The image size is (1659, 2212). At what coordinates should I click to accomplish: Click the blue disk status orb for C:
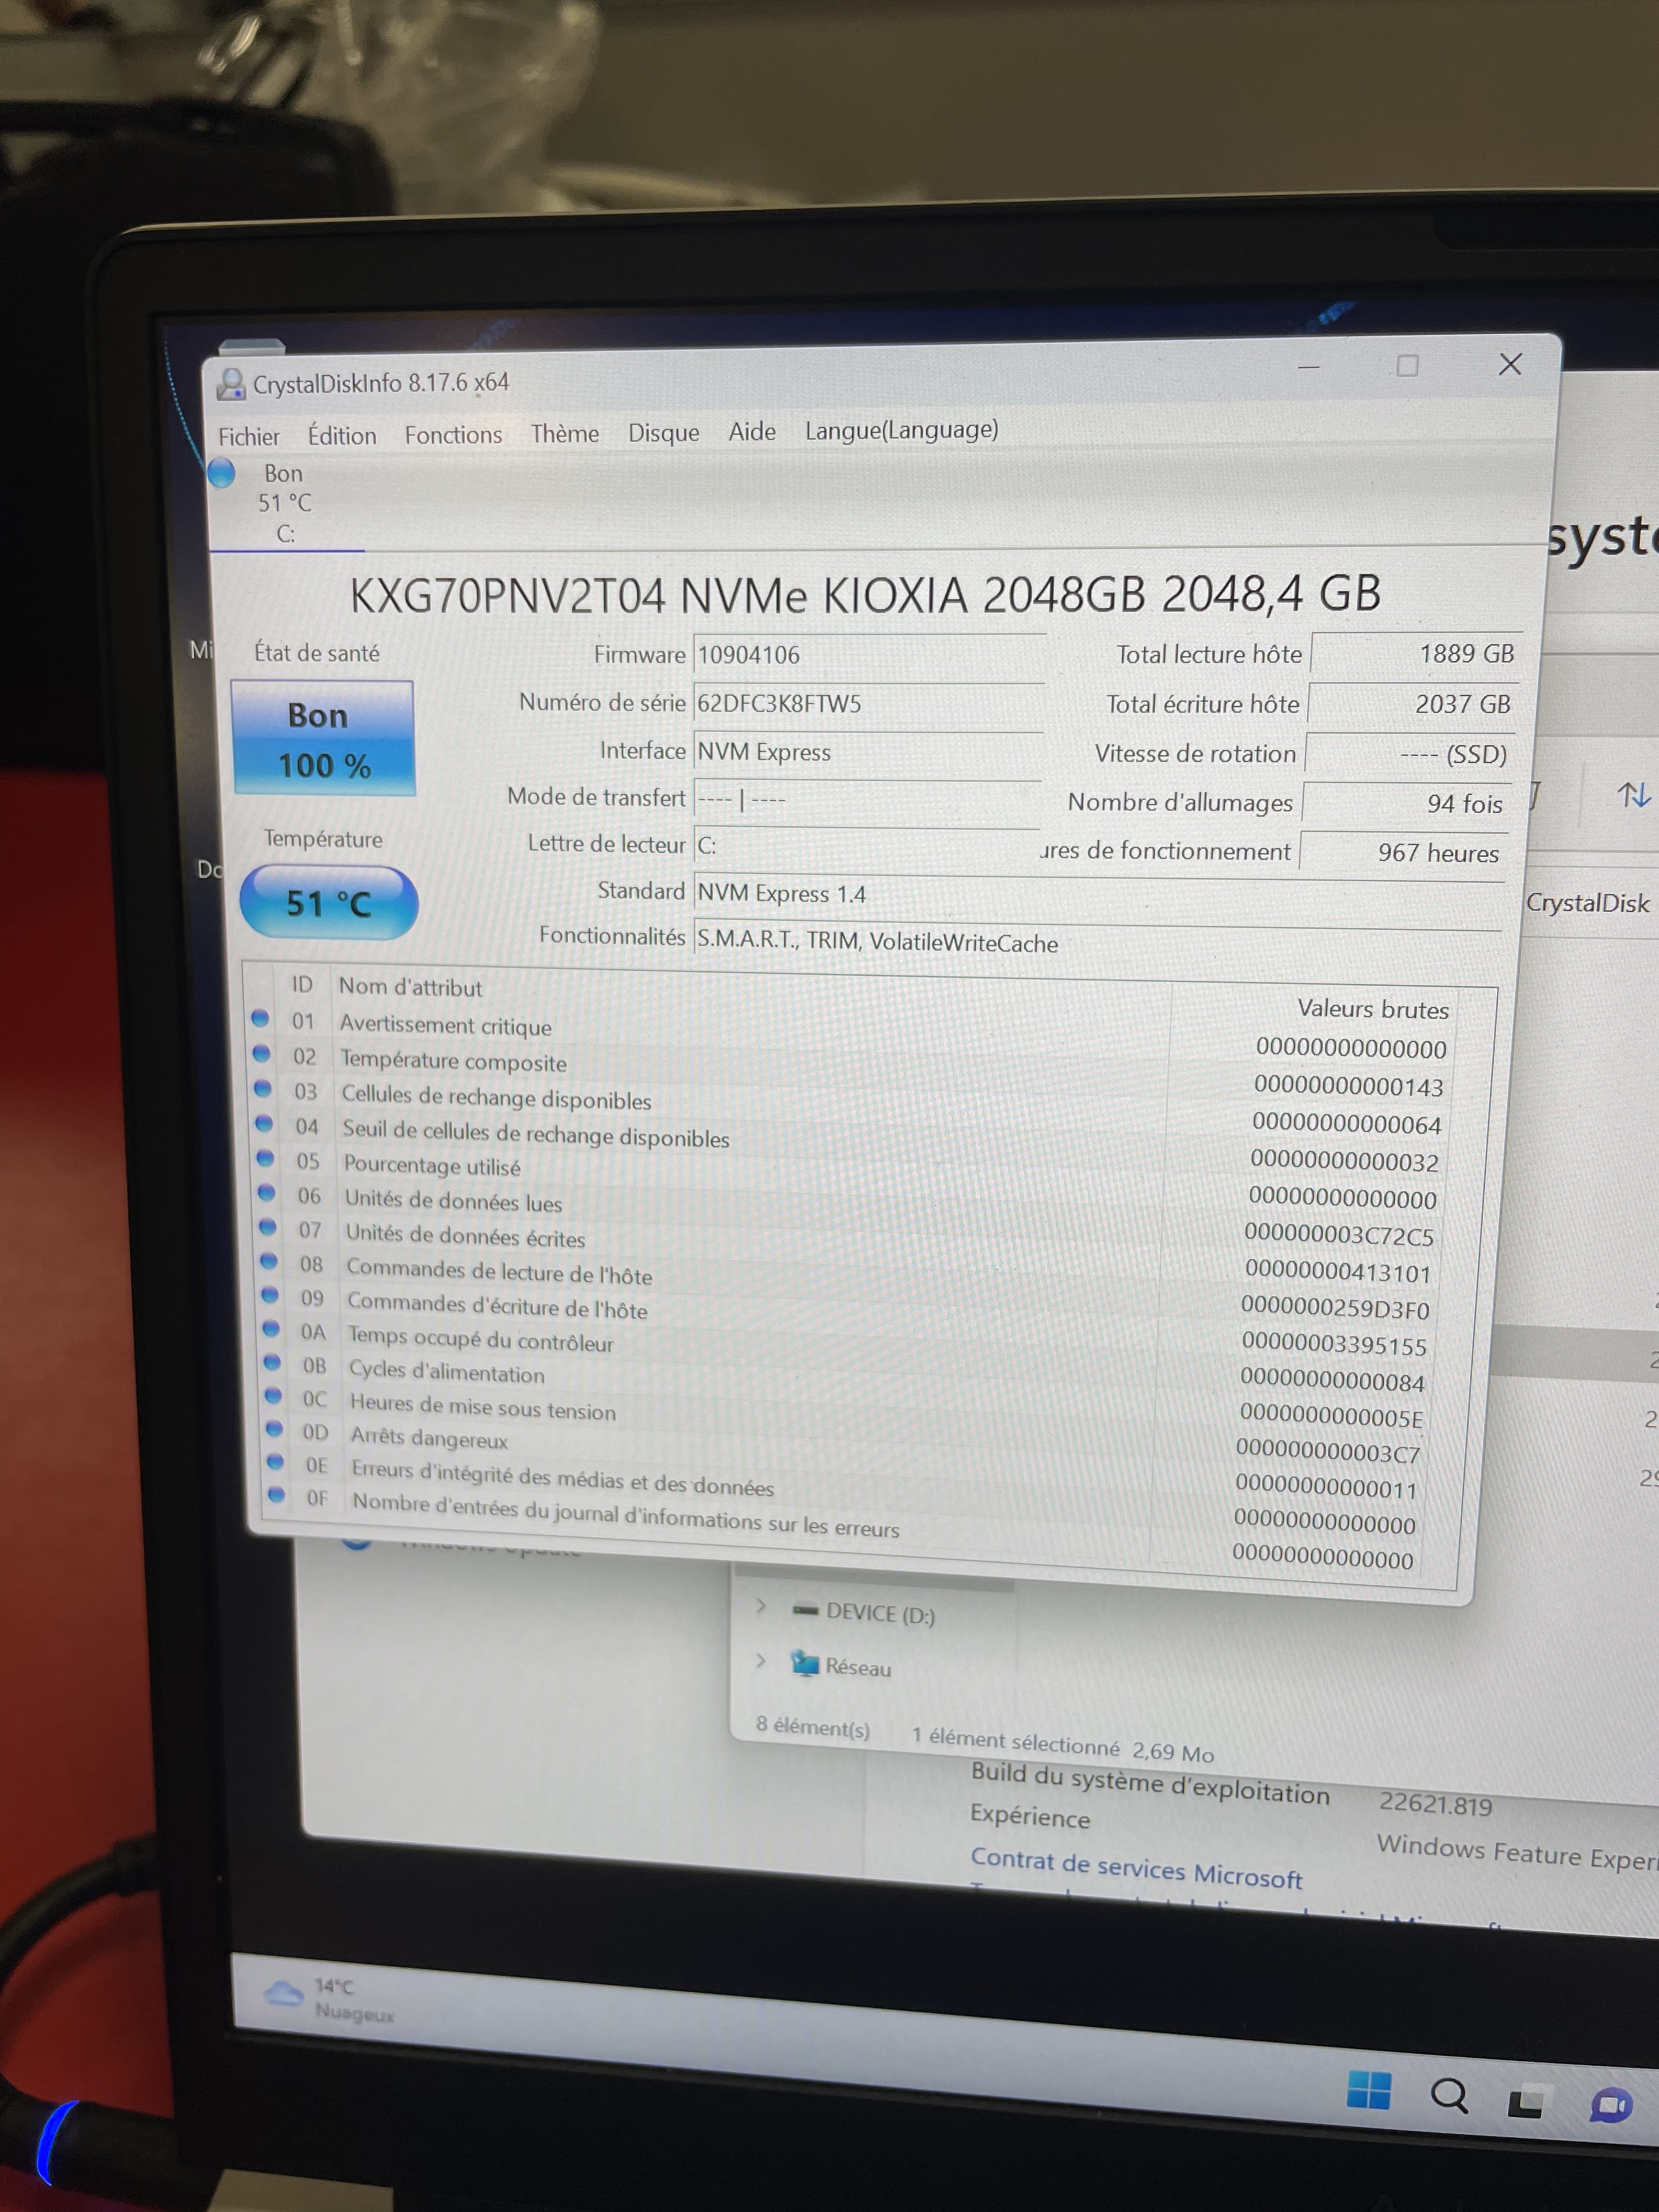click(x=222, y=473)
